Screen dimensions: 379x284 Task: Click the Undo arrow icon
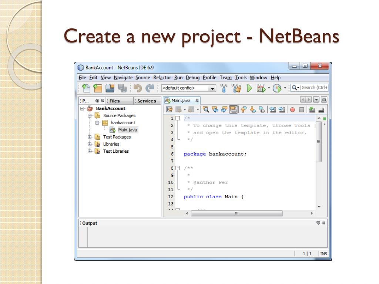click(138, 88)
